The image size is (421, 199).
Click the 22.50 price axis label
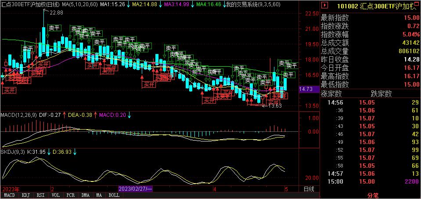[x=313, y=14]
